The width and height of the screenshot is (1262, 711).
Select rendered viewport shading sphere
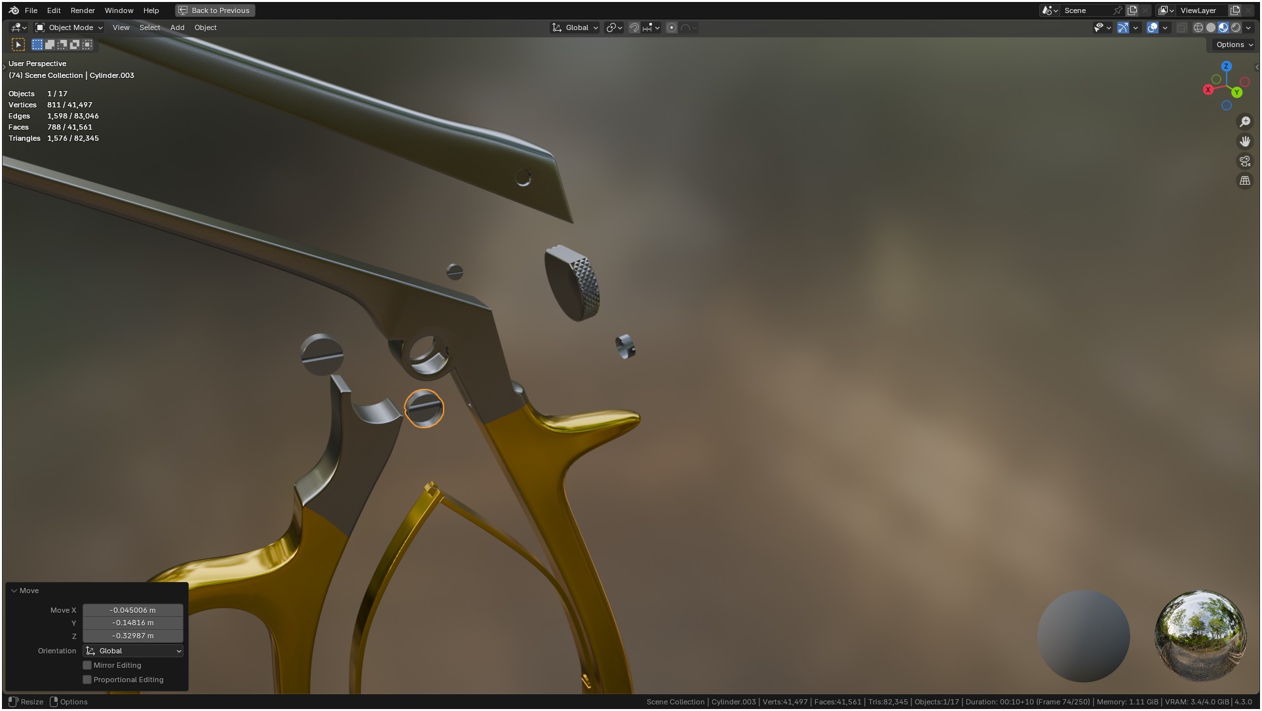(1236, 27)
